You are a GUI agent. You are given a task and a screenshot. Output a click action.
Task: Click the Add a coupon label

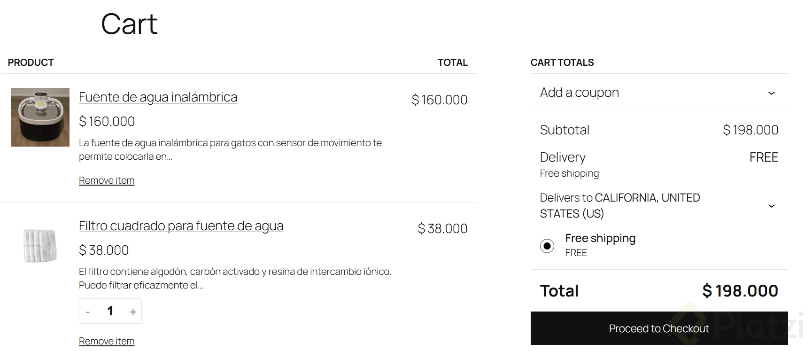click(580, 93)
